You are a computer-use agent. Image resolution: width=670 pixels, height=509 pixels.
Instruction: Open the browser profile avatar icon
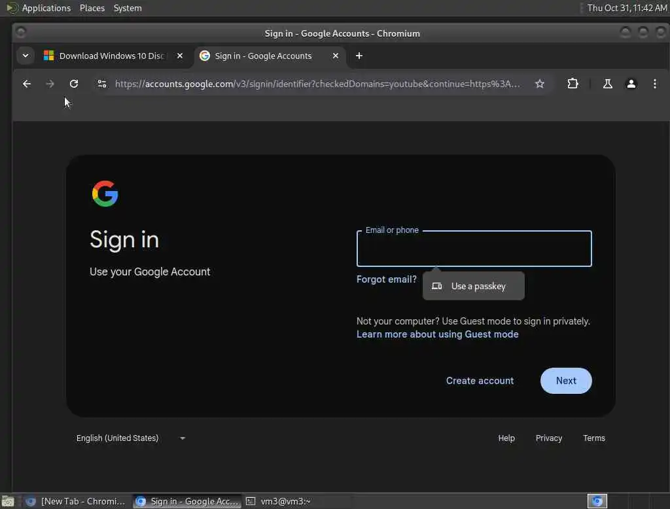(x=631, y=84)
